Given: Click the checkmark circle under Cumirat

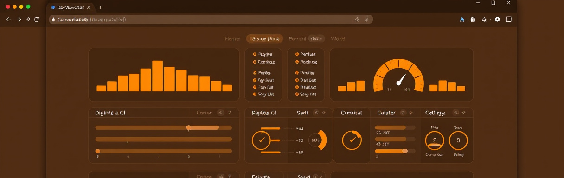Looking at the screenshot, I should 352,140.
